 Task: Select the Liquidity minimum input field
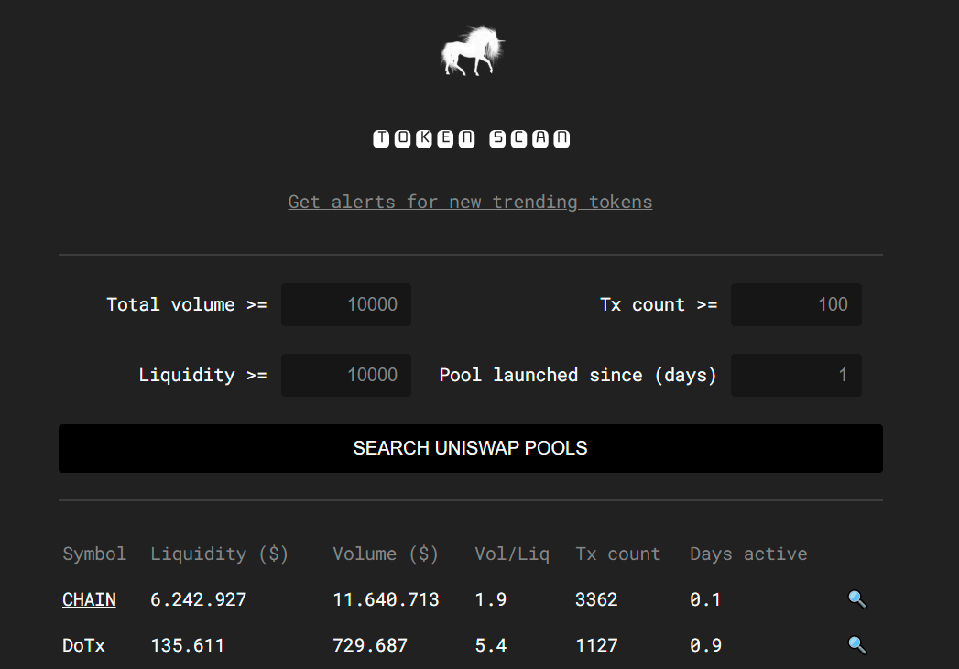346,375
